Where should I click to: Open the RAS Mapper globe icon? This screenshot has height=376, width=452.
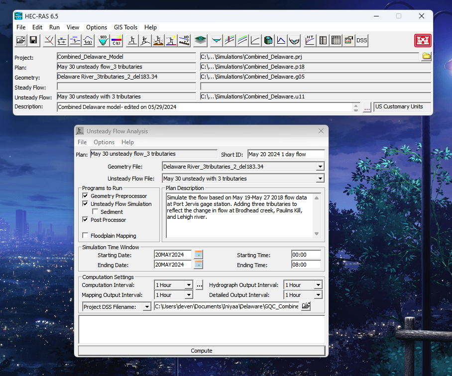200,40
